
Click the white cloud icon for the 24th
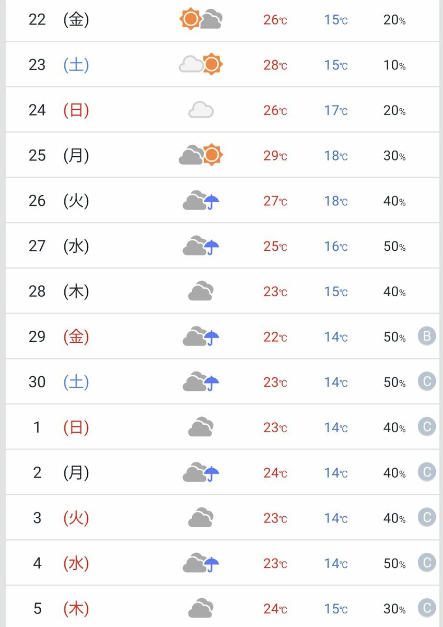[201, 110]
